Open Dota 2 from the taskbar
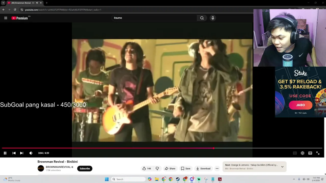Viewport: 326px width, 183px height. (220, 179)
